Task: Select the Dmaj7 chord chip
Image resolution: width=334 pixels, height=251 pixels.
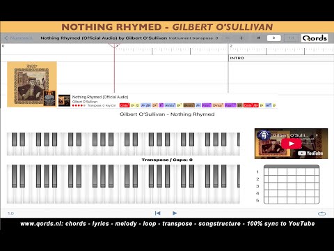Action: (x=218, y=105)
